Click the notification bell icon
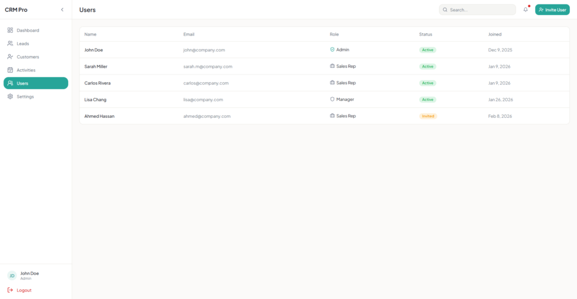Screen dimensions: 577x299 526,10
